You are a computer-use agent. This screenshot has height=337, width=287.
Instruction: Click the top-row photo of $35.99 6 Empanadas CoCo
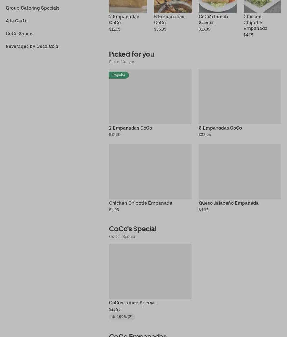pyautogui.click(x=173, y=6)
